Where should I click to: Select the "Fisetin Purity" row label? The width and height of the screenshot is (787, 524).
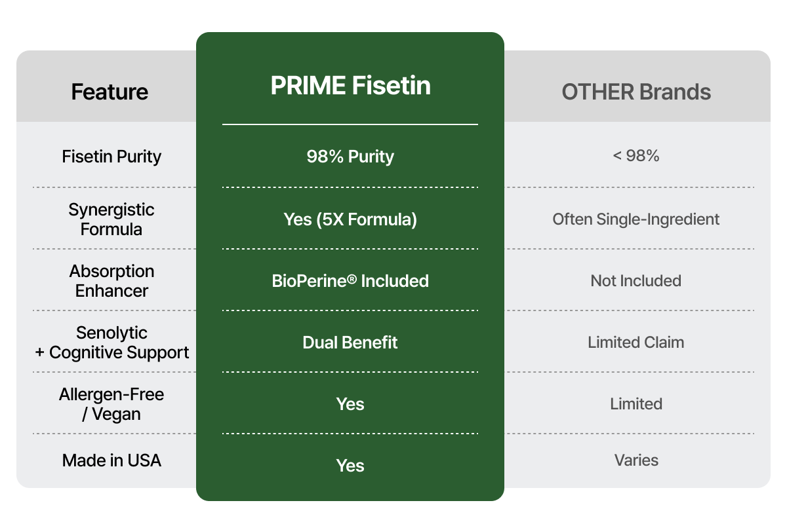pos(111,157)
